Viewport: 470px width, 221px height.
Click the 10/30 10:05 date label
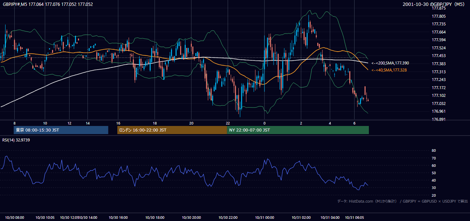[x=45, y=218]
